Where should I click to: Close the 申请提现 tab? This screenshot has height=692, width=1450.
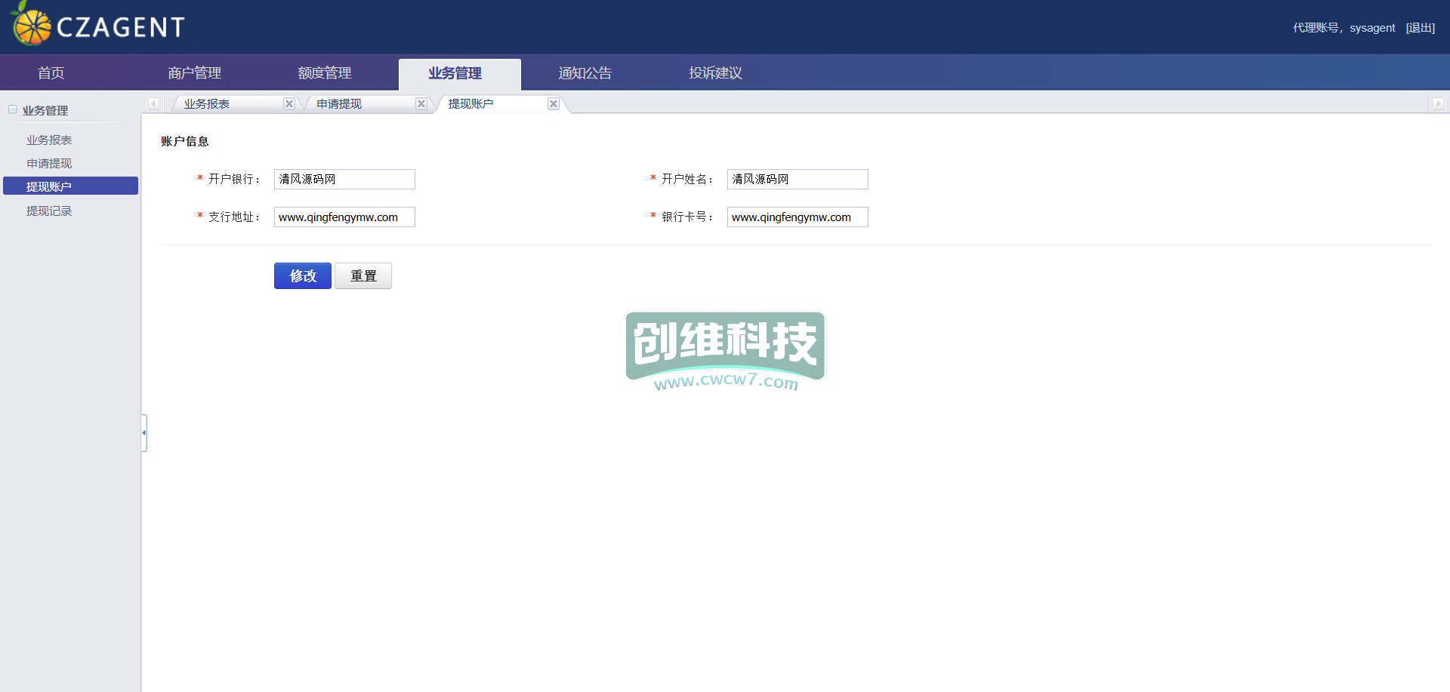point(421,104)
